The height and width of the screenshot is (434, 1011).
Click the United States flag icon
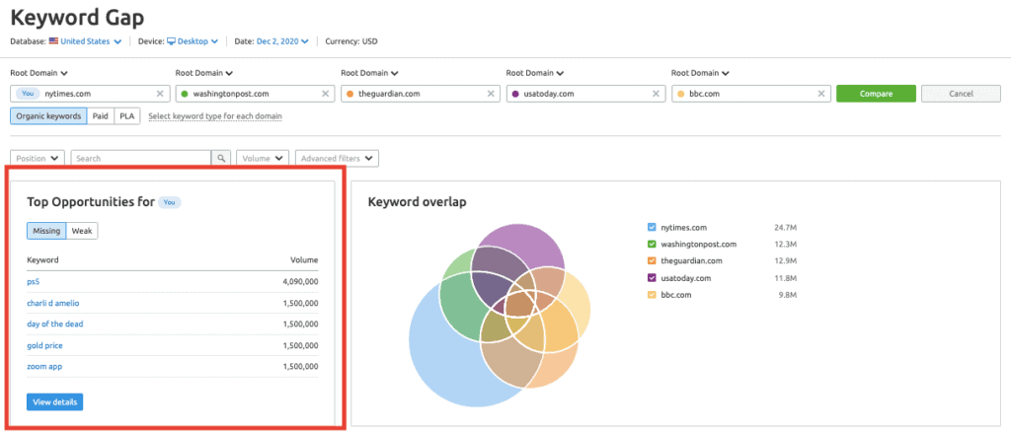(53, 40)
